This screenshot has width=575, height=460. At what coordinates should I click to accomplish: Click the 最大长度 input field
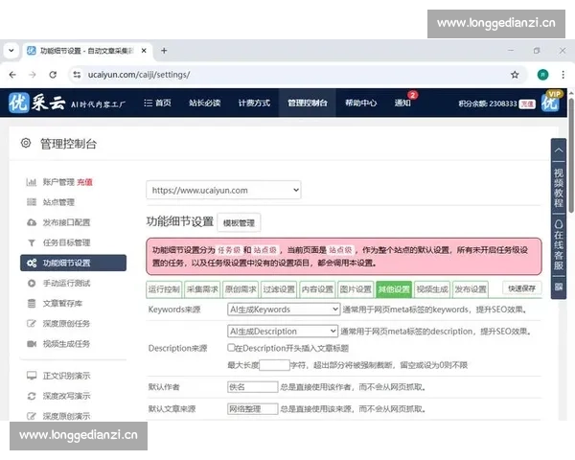(275, 365)
